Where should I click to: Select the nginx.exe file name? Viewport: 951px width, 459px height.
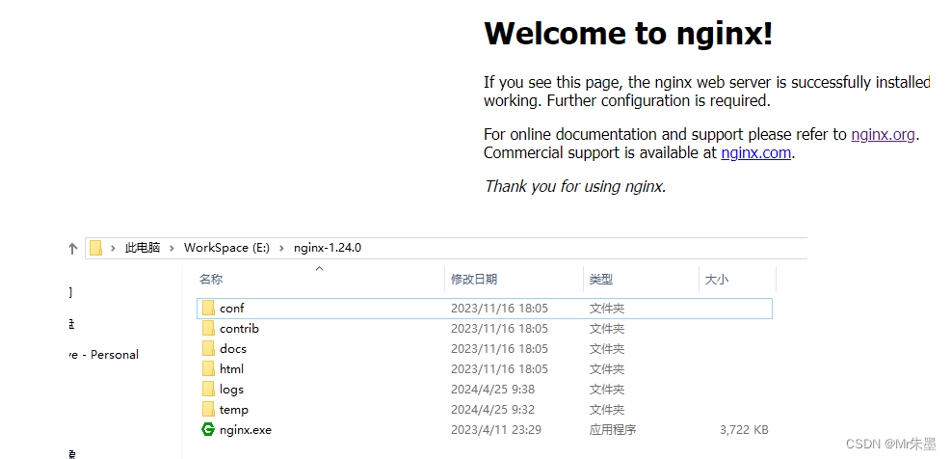(246, 430)
